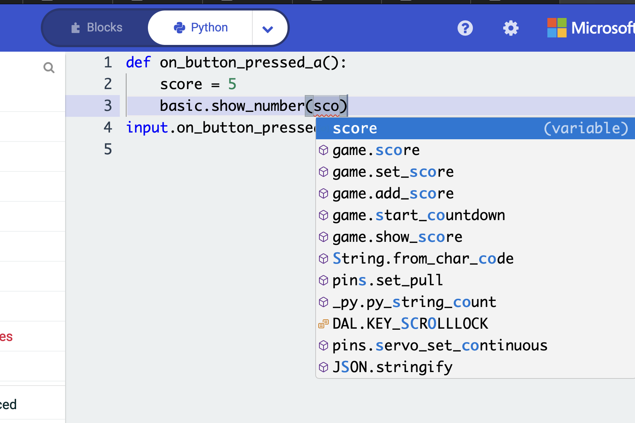Open the settings gear menu

511,28
